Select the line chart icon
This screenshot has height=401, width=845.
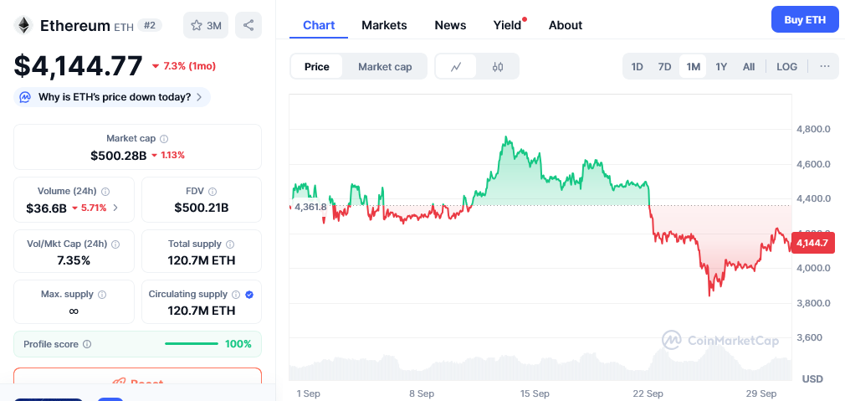tap(456, 67)
